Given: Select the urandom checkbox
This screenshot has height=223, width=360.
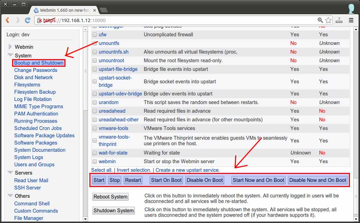Looking at the screenshot, I should (95, 102).
